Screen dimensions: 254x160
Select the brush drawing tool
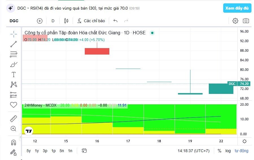click(x=14, y=64)
